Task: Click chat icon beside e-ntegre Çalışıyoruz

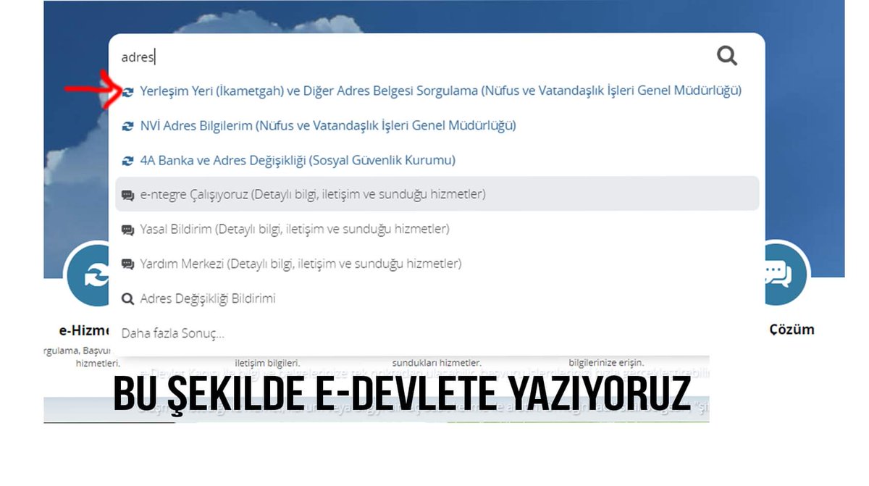Action: point(127,194)
